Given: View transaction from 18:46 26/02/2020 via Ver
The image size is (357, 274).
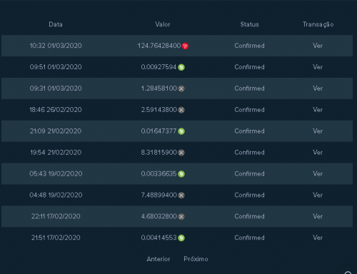Looking at the screenshot, I should (x=318, y=110).
